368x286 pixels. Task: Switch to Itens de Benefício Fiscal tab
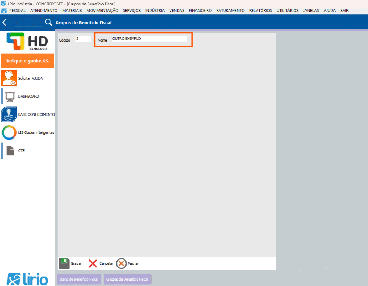(79, 279)
